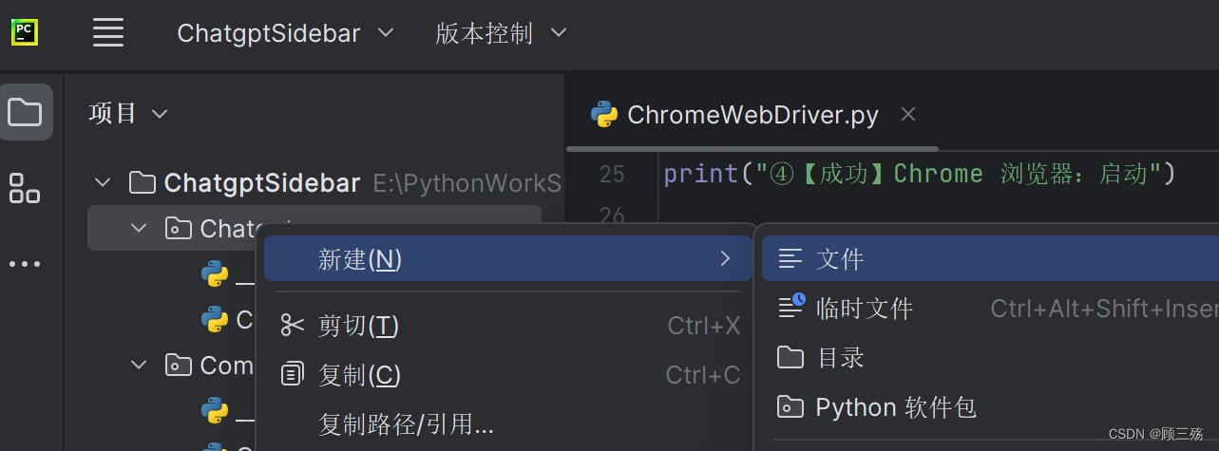This screenshot has width=1219, height=451.
Task: Close the ChromeWebDriver.py tab
Action: click(x=908, y=115)
